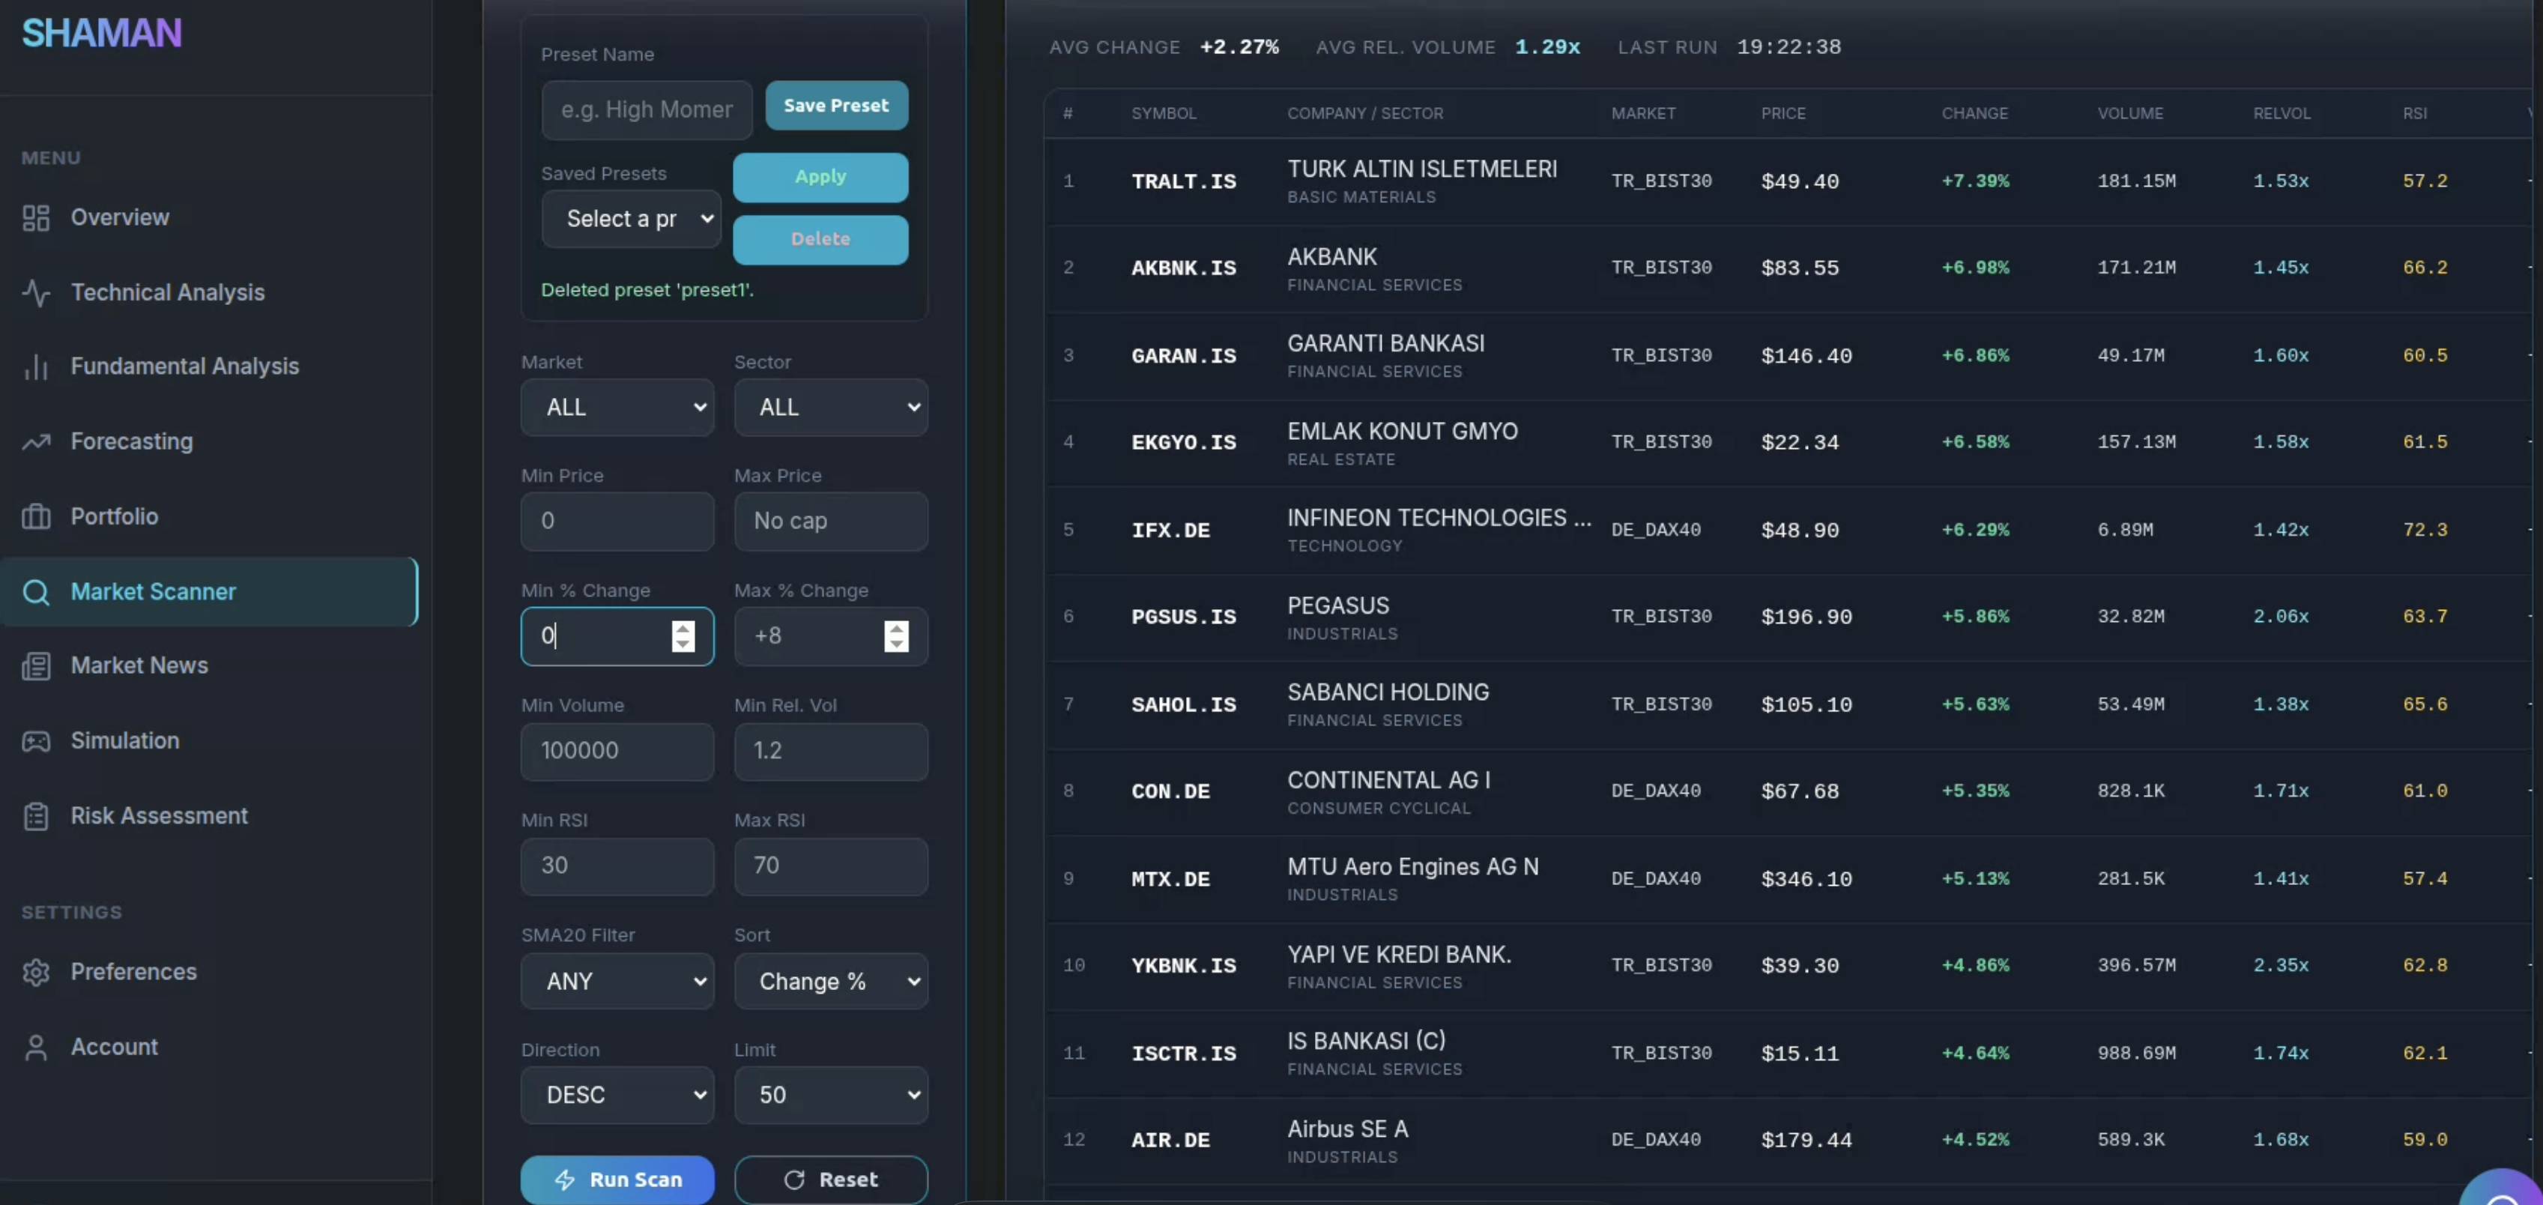This screenshot has height=1205, width=2543.
Task: Open the Limit dropdown
Action: 830,1094
